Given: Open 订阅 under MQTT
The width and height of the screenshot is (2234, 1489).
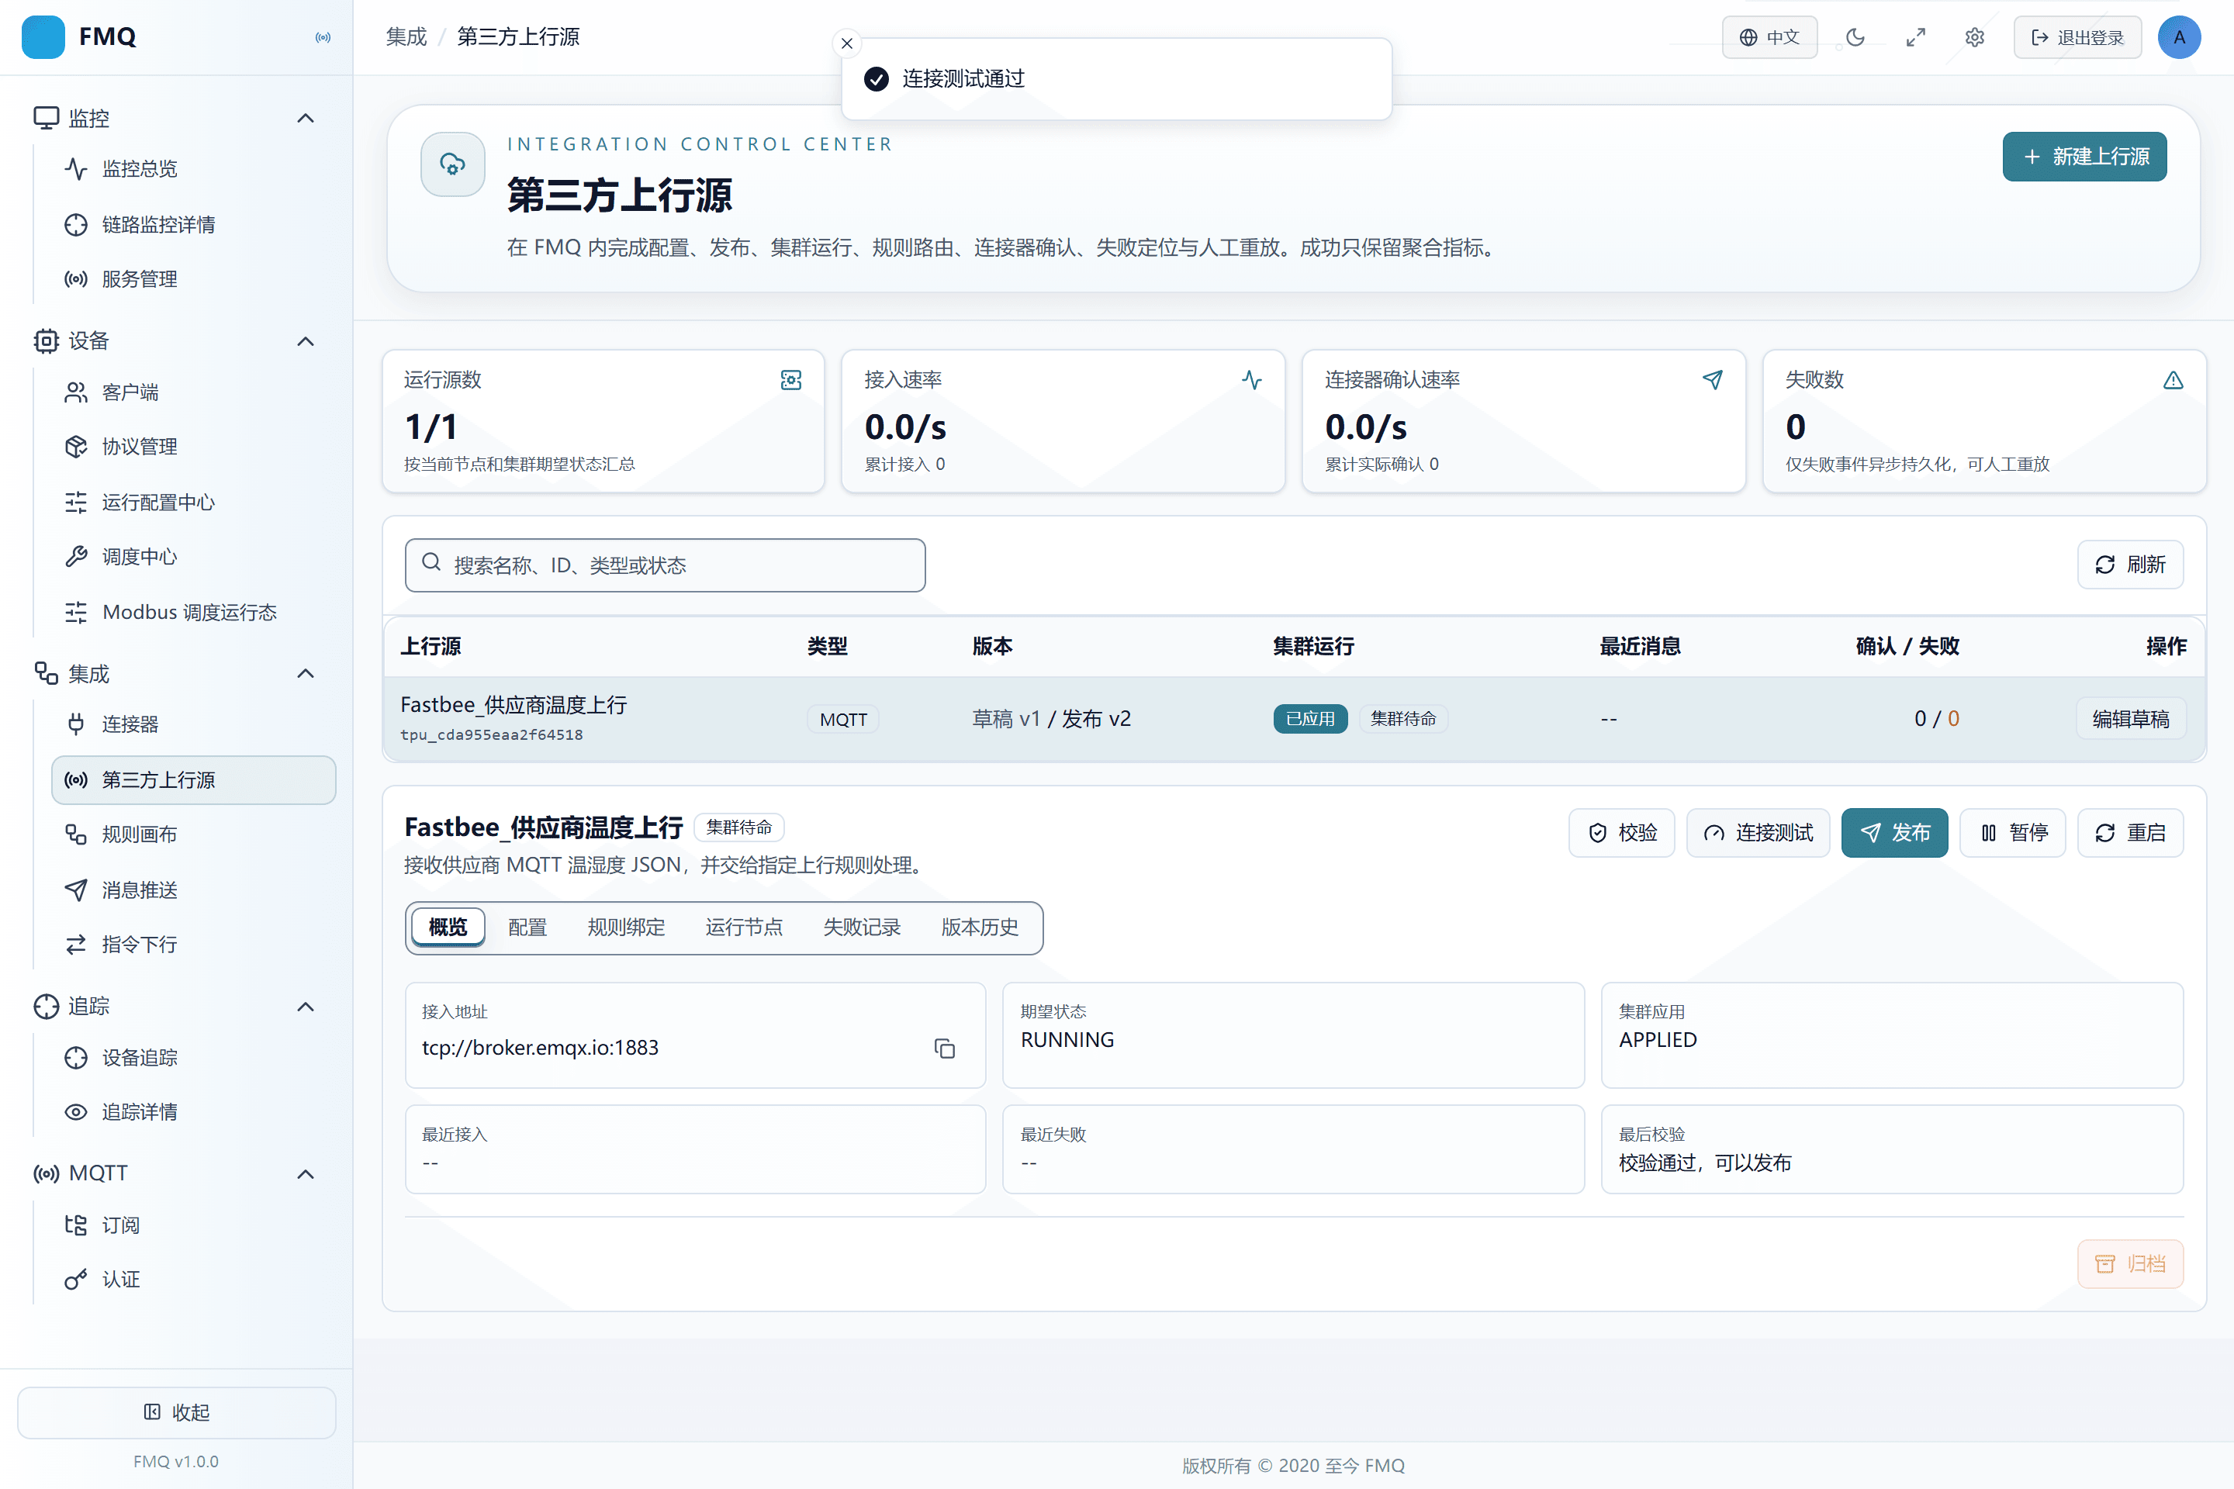Looking at the screenshot, I should [x=194, y=1225].
